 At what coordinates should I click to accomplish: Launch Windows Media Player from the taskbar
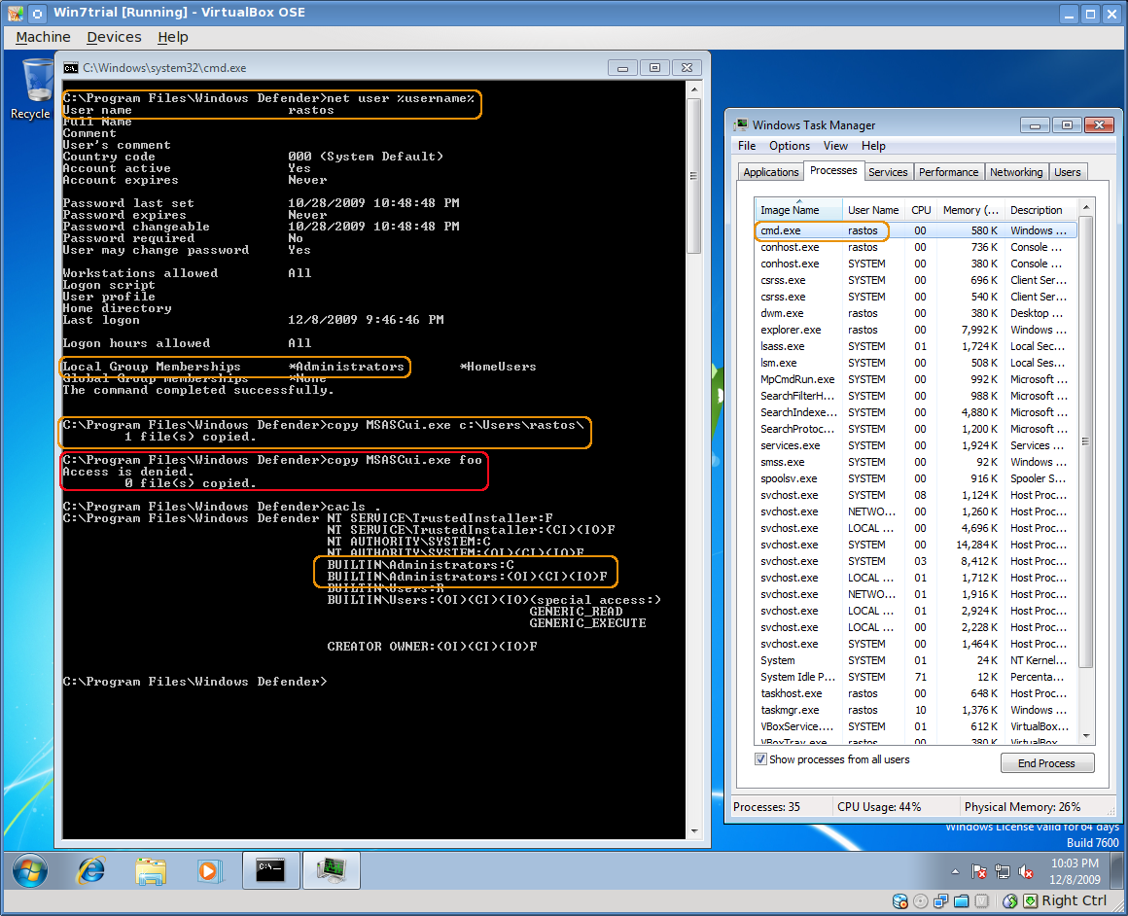pos(209,870)
